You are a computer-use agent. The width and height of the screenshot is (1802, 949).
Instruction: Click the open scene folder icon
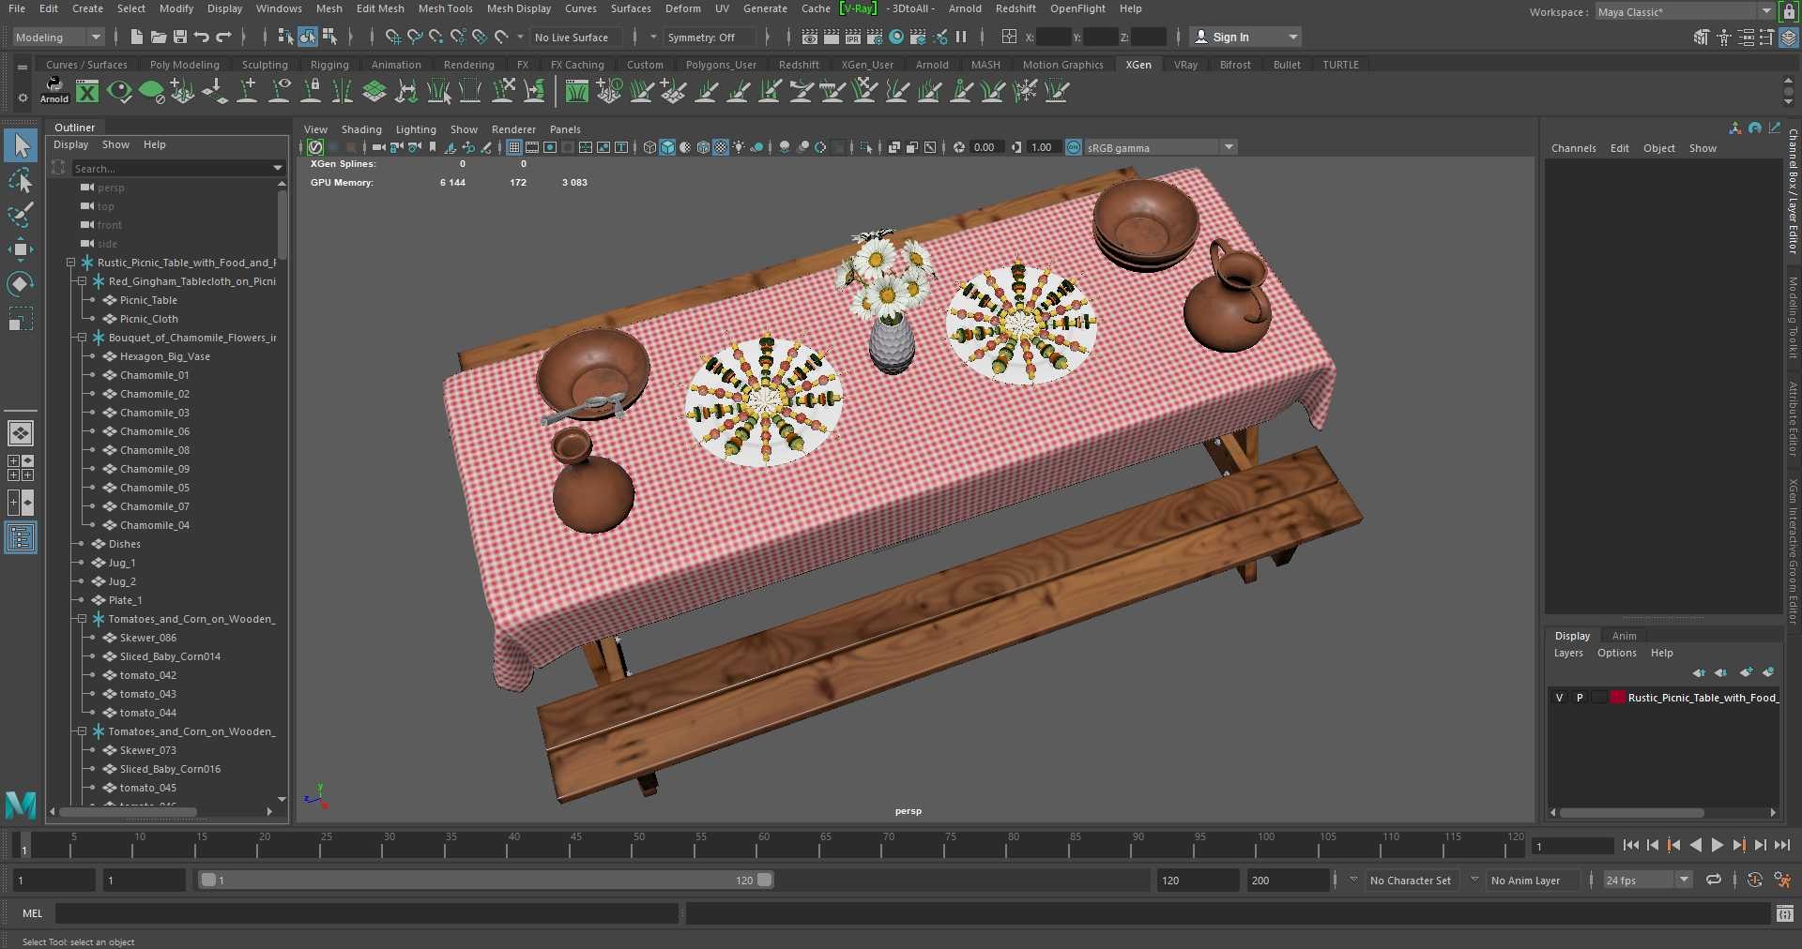[158, 38]
